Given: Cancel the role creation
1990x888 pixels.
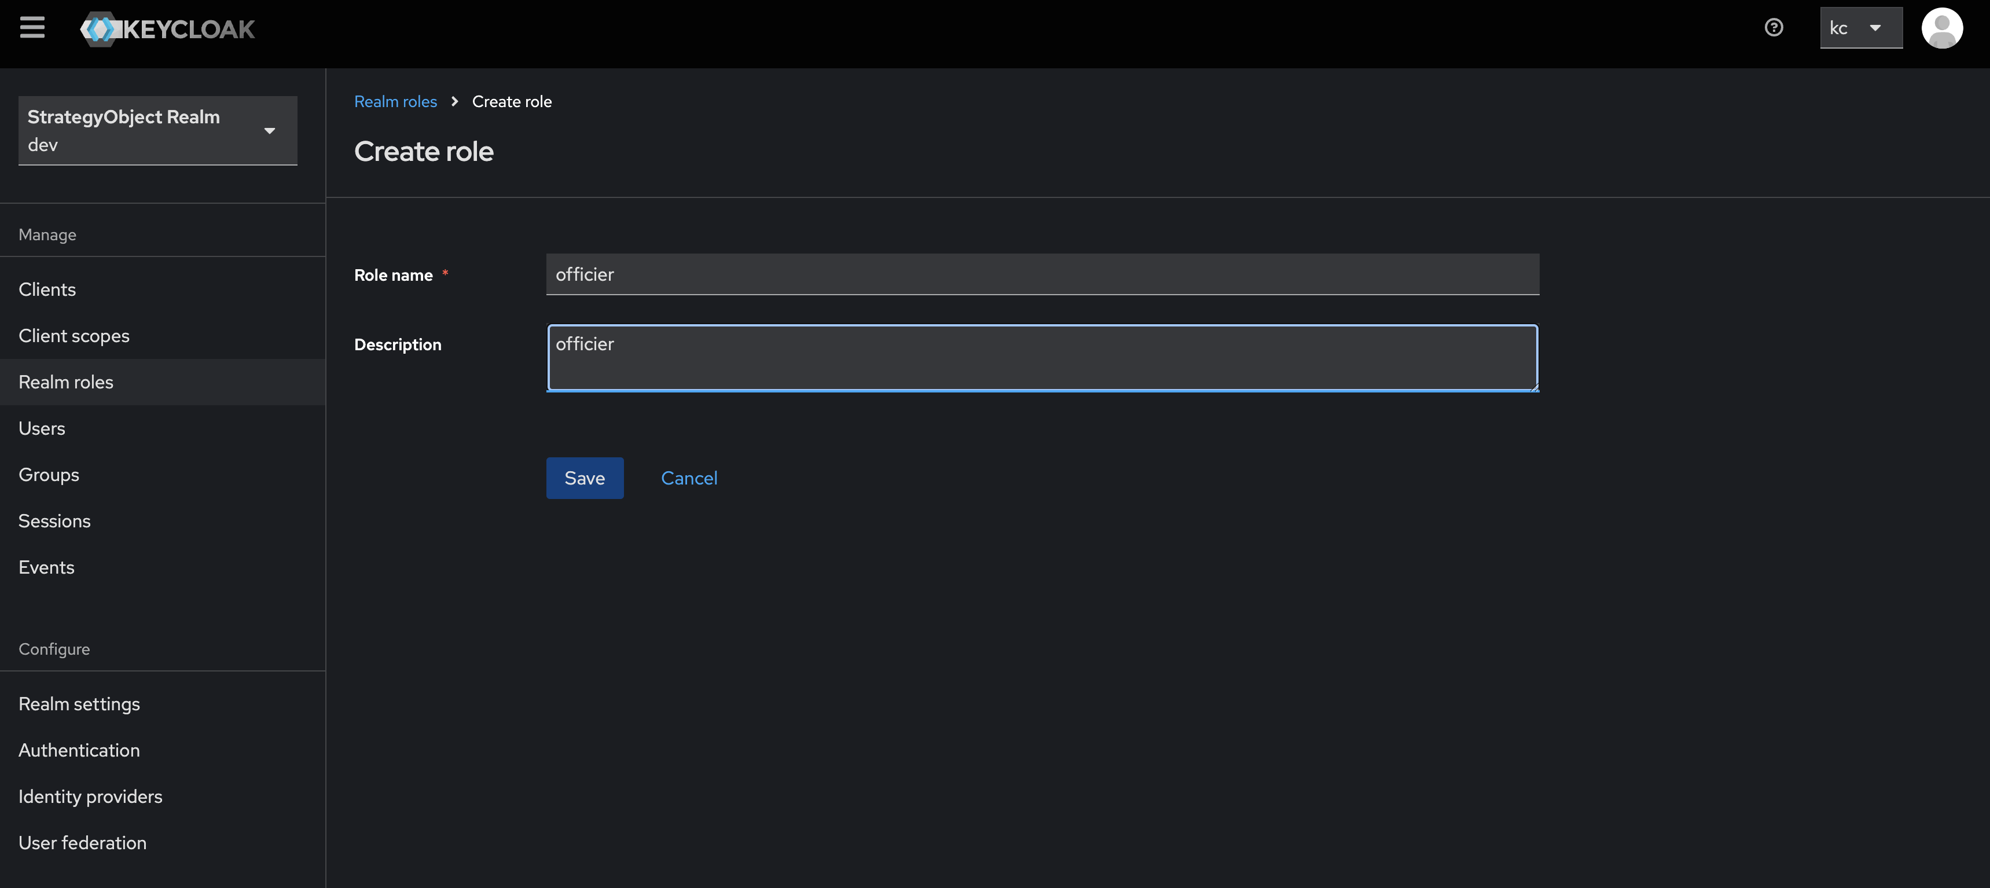Looking at the screenshot, I should [688, 478].
